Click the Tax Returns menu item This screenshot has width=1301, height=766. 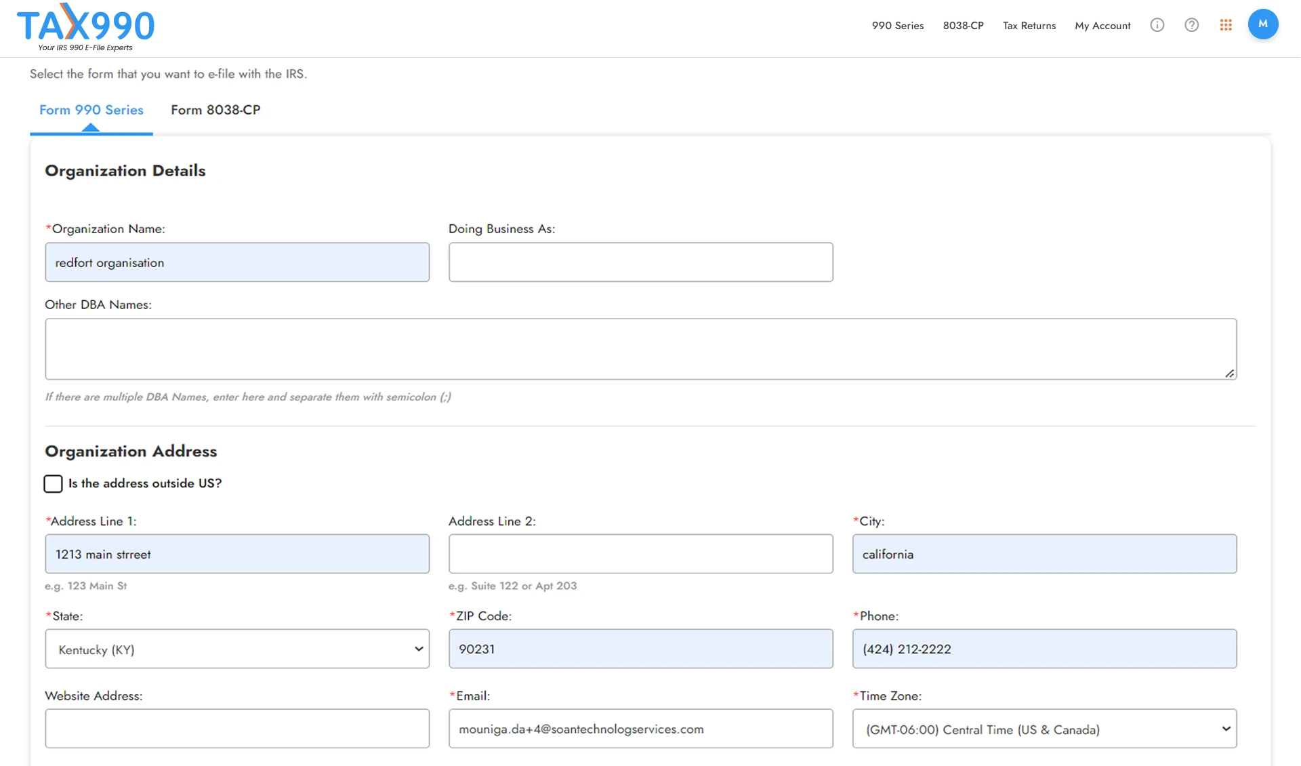(1029, 24)
